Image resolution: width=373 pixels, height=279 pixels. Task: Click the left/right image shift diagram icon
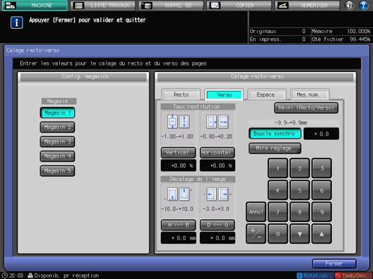tap(217, 194)
